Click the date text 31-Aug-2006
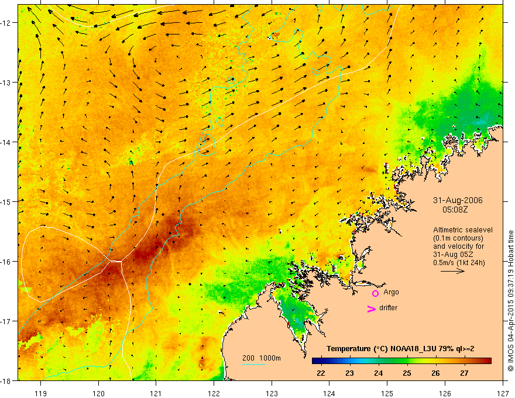 coord(458,200)
